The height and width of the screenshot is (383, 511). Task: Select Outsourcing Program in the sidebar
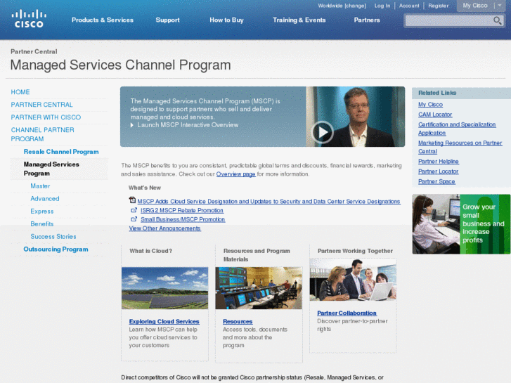[56, 249]
